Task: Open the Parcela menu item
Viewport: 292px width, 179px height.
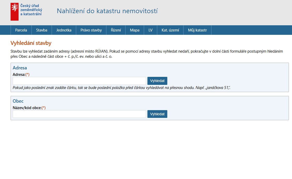Action: [21, 30]
